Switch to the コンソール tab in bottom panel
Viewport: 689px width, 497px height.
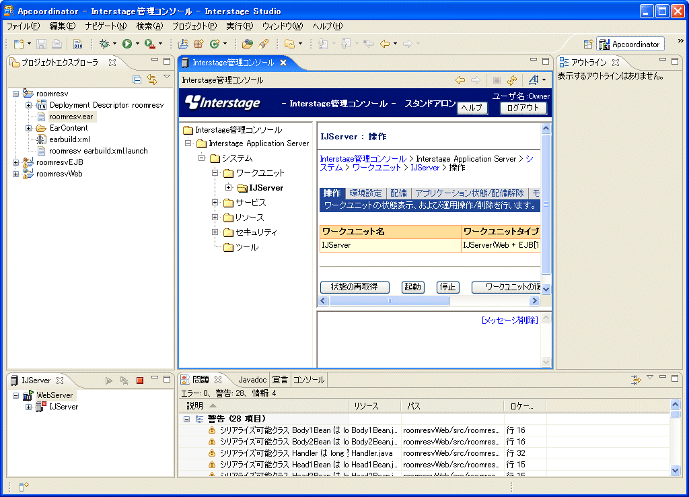[x=308, y=380]
